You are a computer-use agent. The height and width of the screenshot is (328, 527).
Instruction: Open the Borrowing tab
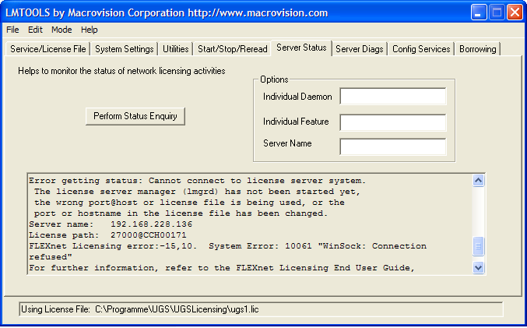tap(478, 49)
